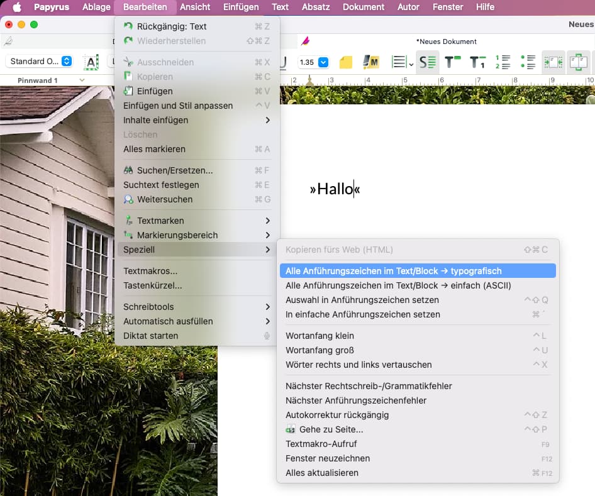Open Gehe zu Seite... dialog
Viewport: 595px width, 496px height.
tap(418, 429)
